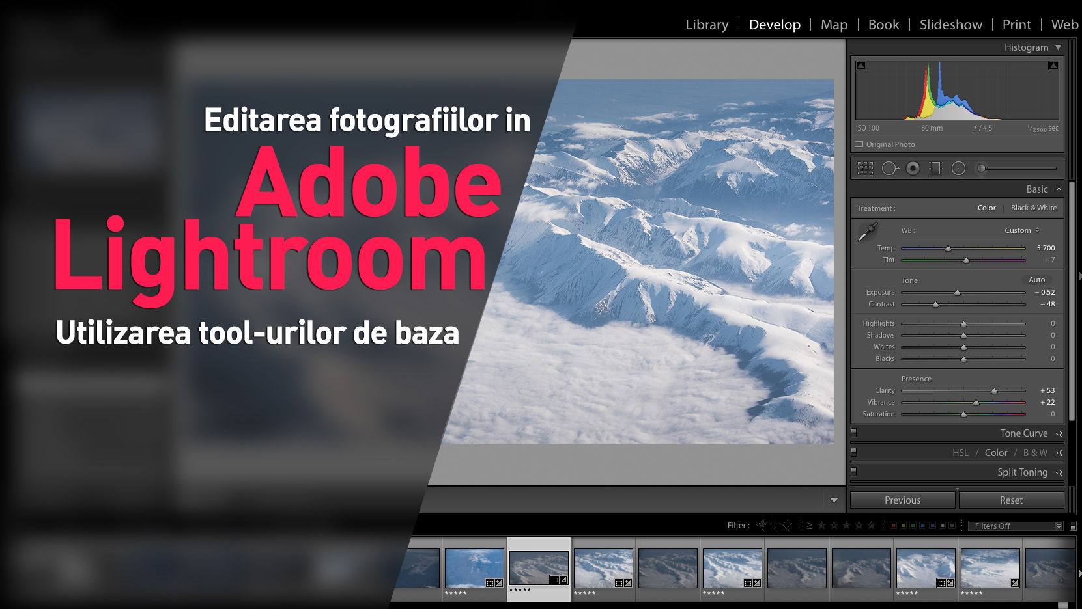Click the Clarity slider track
Viewport: 1082px width, 609px height.
click(x=963, y=390)
